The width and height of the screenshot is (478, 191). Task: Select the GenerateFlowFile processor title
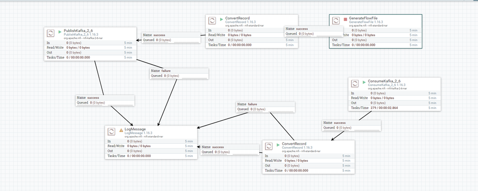(363, 18)
